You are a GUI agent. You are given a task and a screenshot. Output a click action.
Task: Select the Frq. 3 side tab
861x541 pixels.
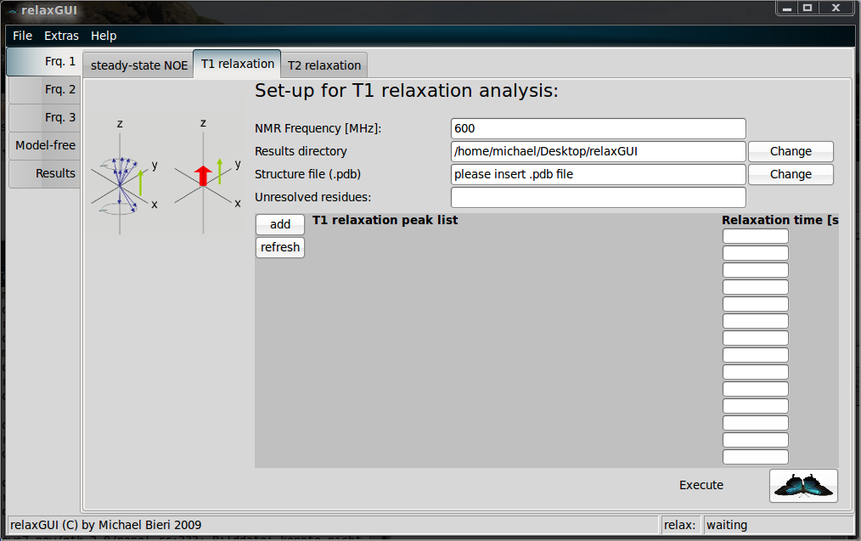point(45,117)
